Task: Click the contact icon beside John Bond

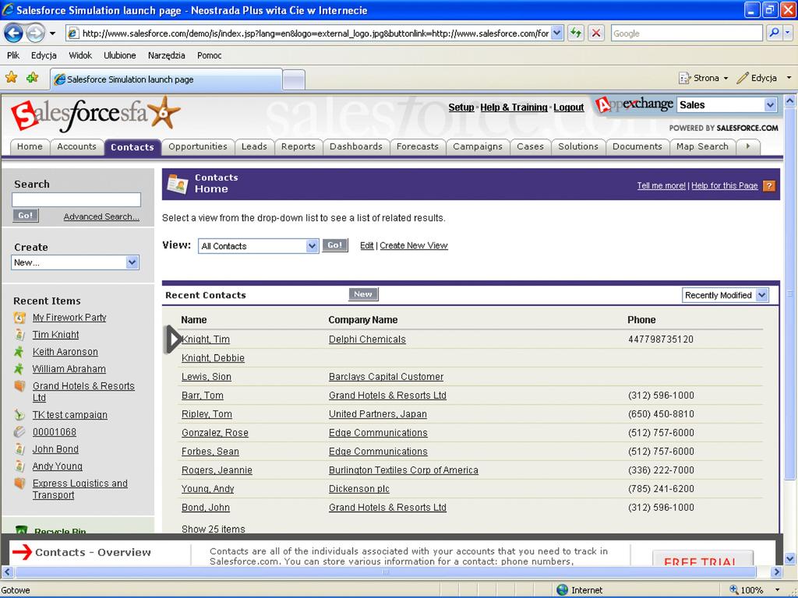Action: [x=19, y=449]
